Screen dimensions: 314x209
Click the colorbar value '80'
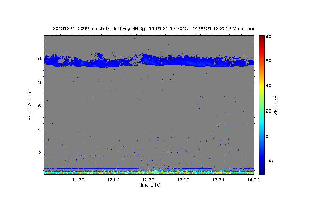[x=268, y=36]
